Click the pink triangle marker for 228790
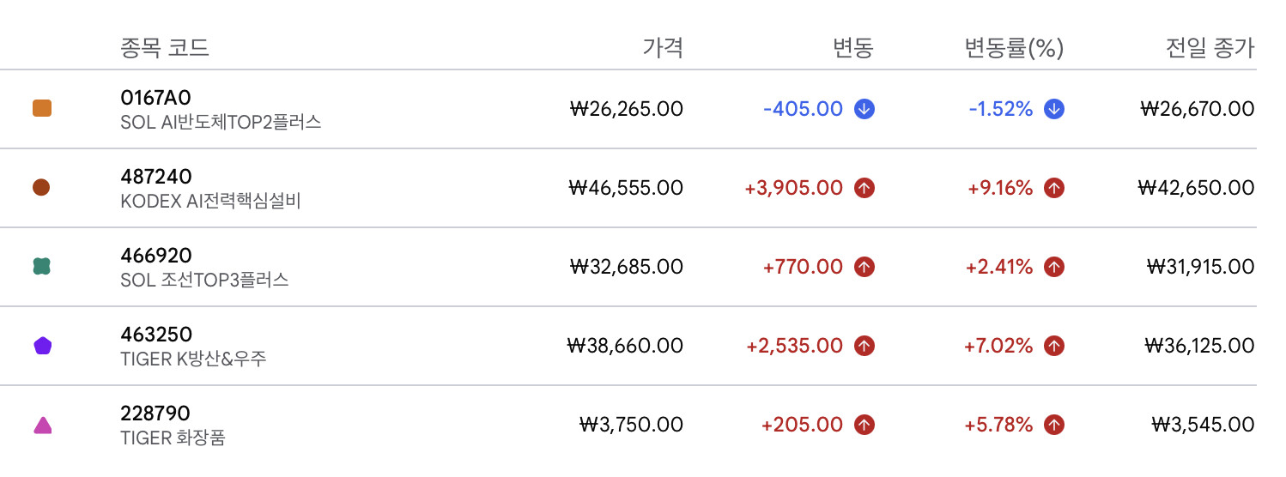Image resolution: width=1286 pixels, height=477 pixels. 41,425
